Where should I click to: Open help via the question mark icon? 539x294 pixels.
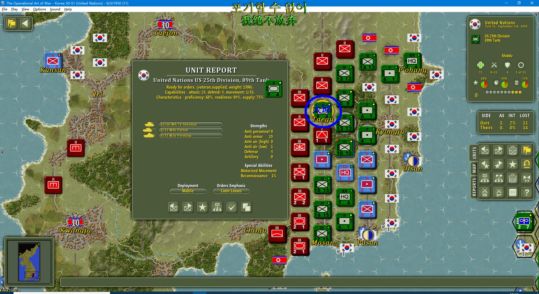click(527, 192)
